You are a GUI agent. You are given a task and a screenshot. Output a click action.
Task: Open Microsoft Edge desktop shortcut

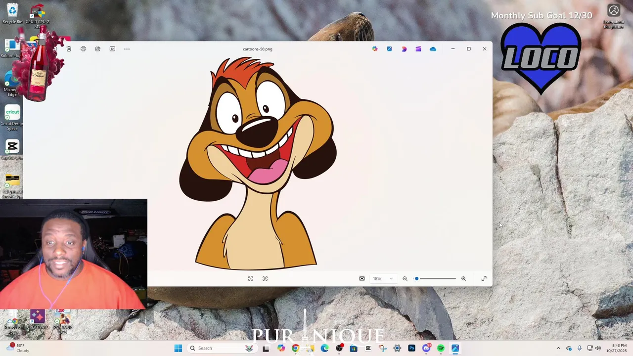(11, 84)
